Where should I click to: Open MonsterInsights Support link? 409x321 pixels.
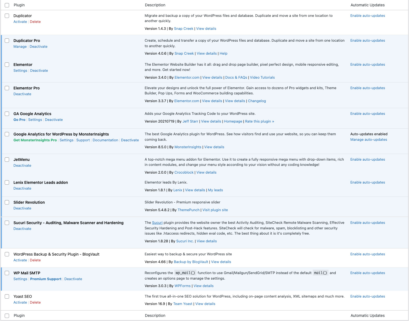tap(83, 140)
